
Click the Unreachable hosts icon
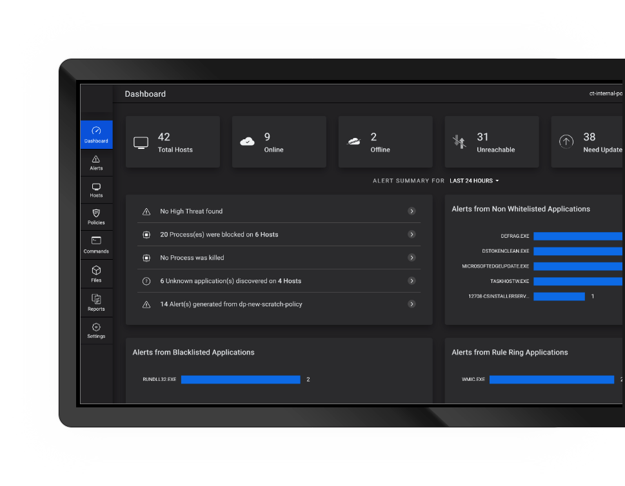459,142
